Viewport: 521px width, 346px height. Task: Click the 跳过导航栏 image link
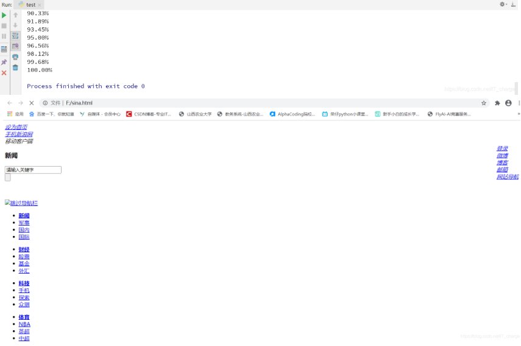point(21,203)
